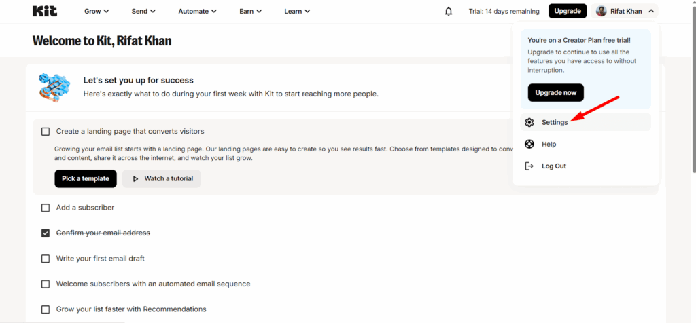Choose Log Out in account menu
696x323 pixels.
click(585, 166)
